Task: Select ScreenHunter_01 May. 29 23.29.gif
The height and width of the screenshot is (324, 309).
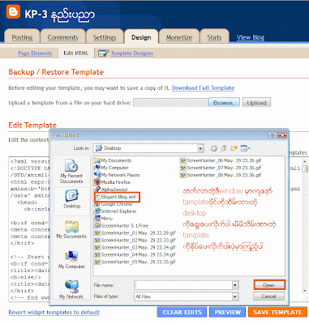Action: (x=135, y=232)
